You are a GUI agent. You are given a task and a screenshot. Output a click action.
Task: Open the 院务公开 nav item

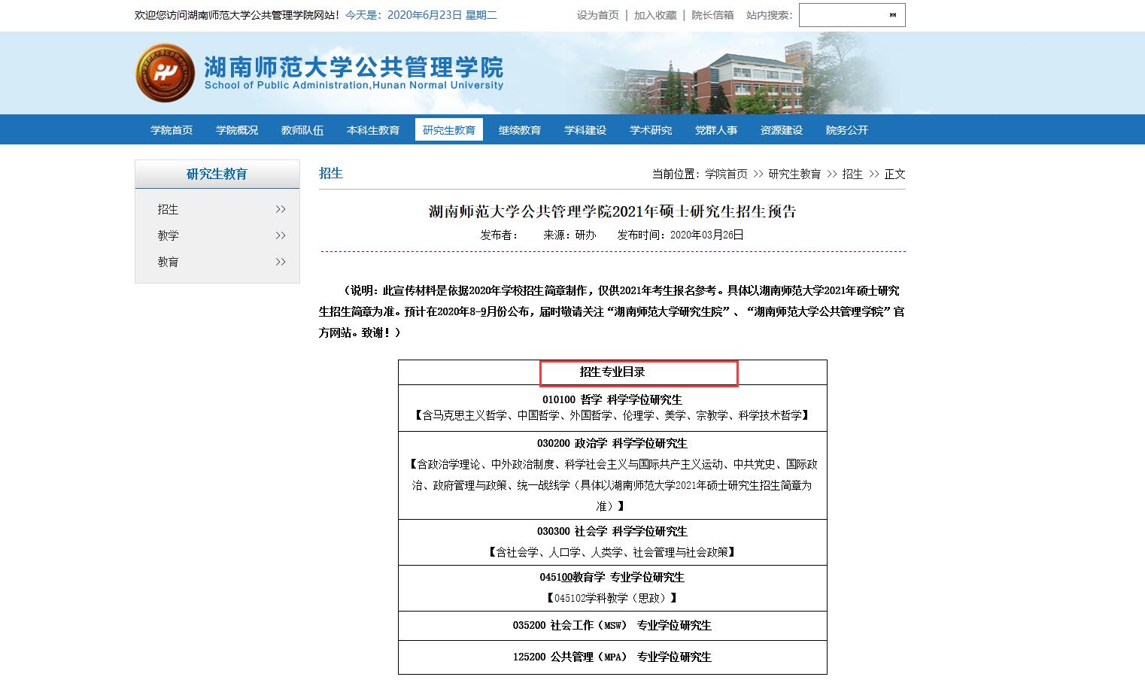(x=847, y=130)
